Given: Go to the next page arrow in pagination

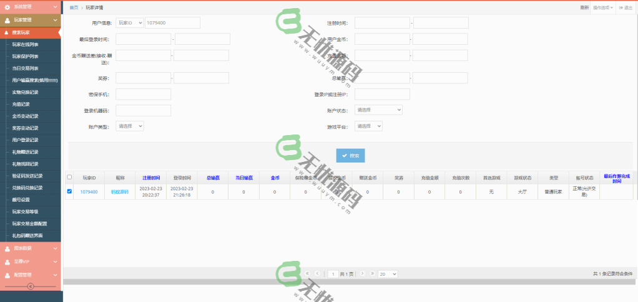Looking at the screenshot, I should (x=363, y=274).
